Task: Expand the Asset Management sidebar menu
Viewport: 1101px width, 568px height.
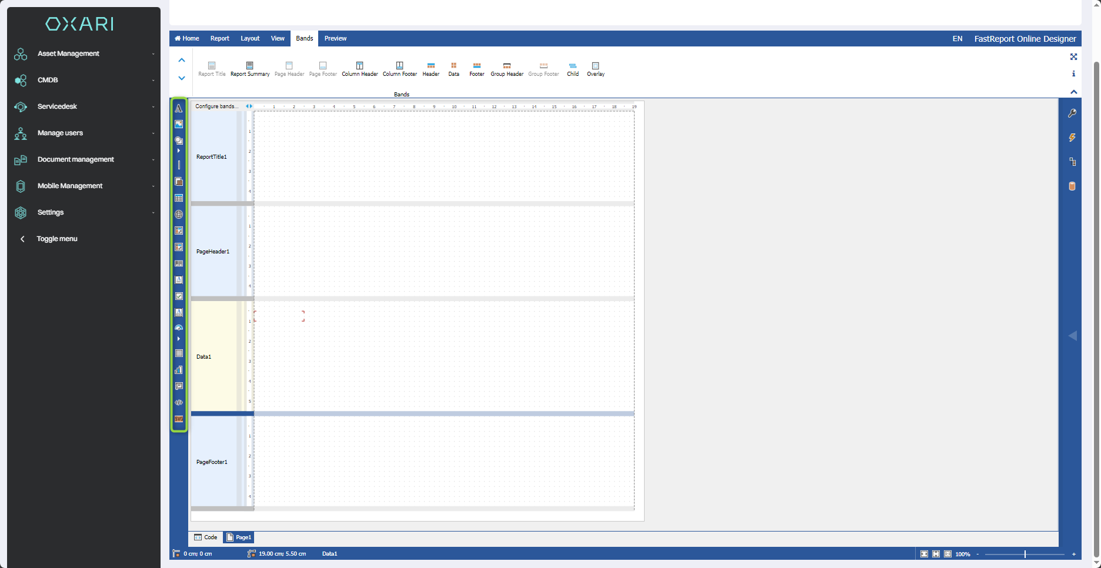Action: (x=84, y=54)
